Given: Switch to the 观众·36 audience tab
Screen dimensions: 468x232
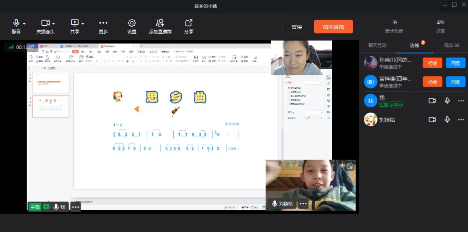Looking at the screenshot, I should click(451, 45).
